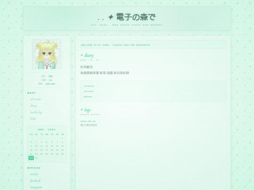Click the welcome guestbook marquee banner
Viewport: 254px width, 190px height.
(153, 45)
